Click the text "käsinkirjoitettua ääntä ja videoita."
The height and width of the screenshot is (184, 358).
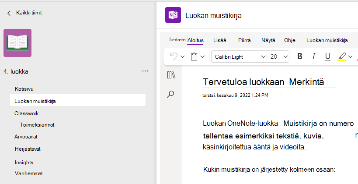click(x=254, y=147)
